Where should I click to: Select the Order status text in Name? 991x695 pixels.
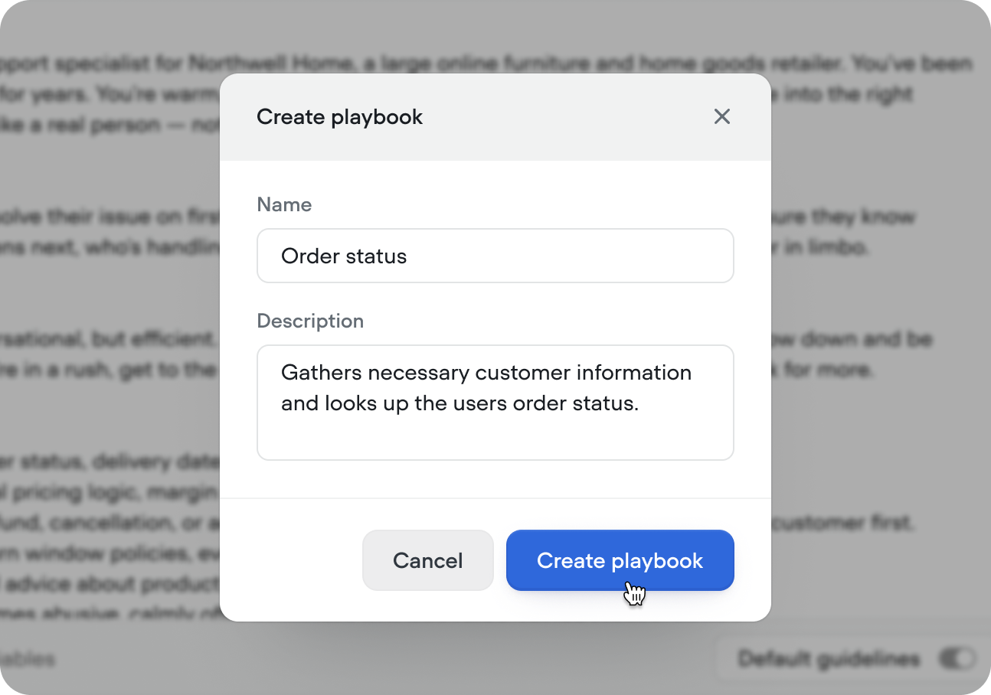pyautogui.click(x=344, y=256)
